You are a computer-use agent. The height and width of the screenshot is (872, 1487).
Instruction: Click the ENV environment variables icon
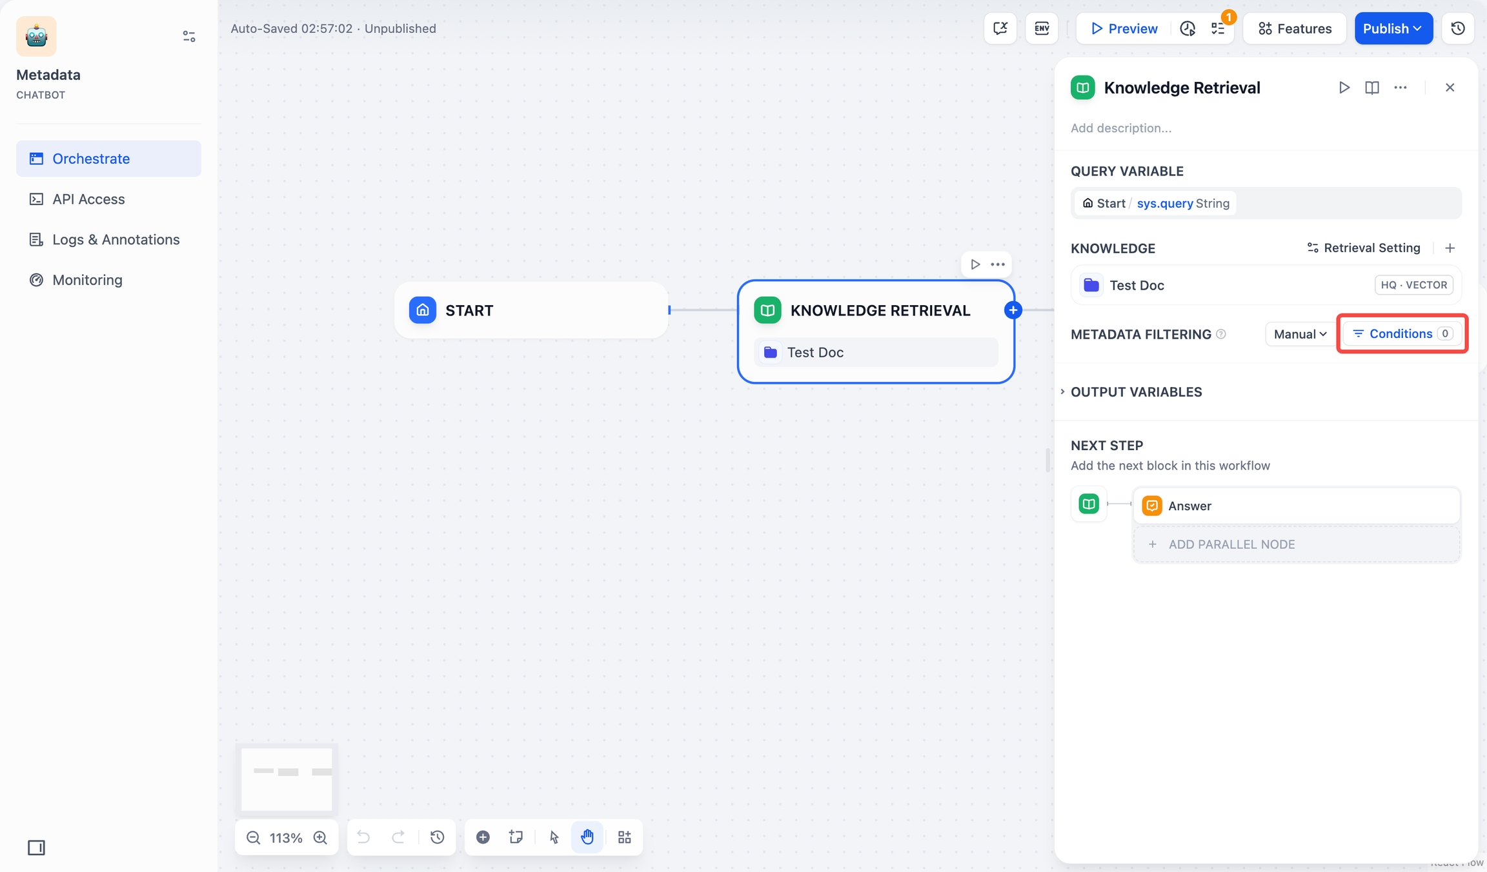tap(1041, 28)
